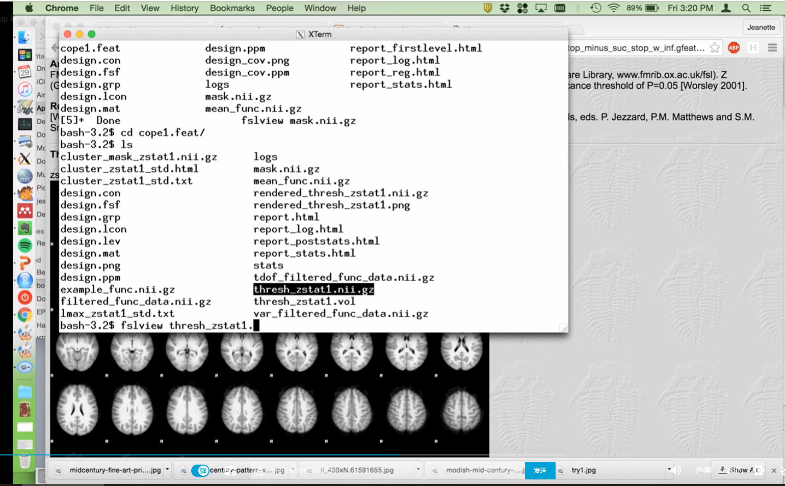Expand options for try1.jpg download

point(669,470)
